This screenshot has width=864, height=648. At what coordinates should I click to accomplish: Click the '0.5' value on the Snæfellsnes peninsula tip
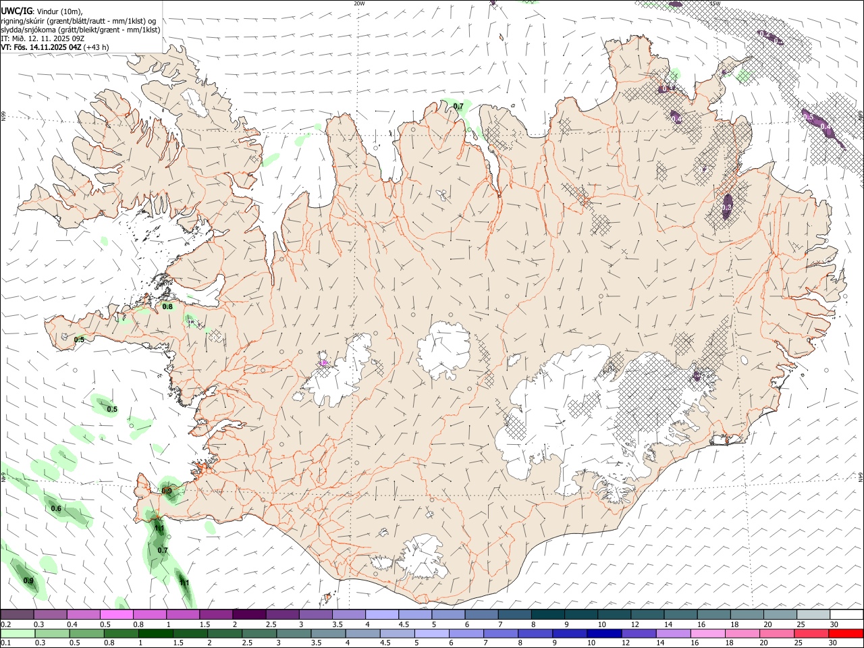tap(80, 340)
